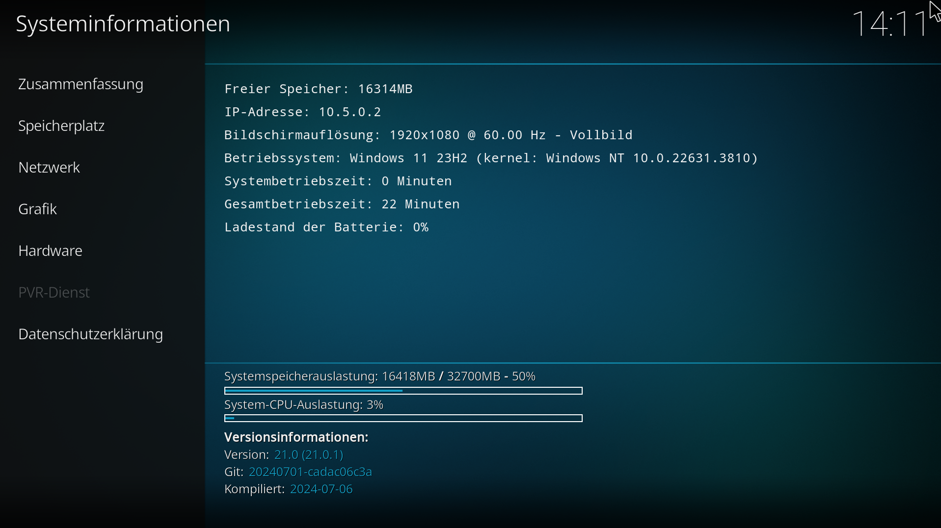Screen dimensions: 941x528
Task: Click the Versionsinformationen: heading
Action: point(296,437)
